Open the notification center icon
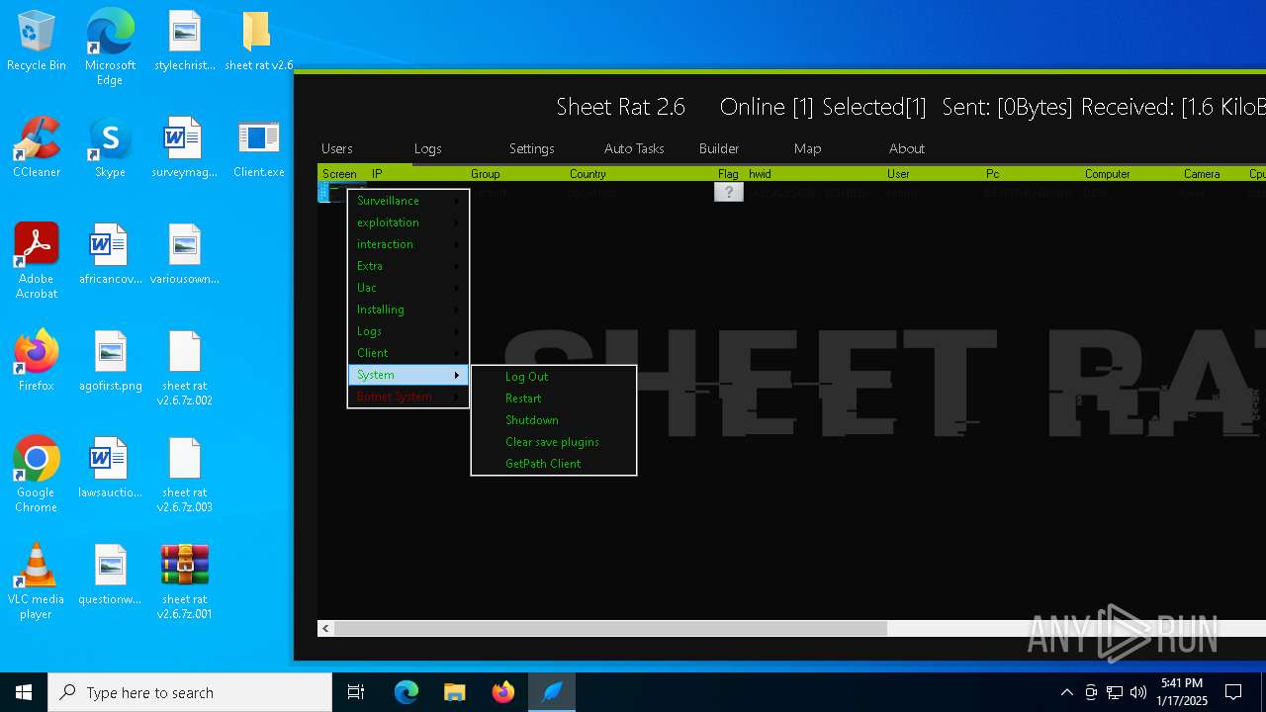This screenshot has width=1266, height=712. click(x=1233, y=692)
